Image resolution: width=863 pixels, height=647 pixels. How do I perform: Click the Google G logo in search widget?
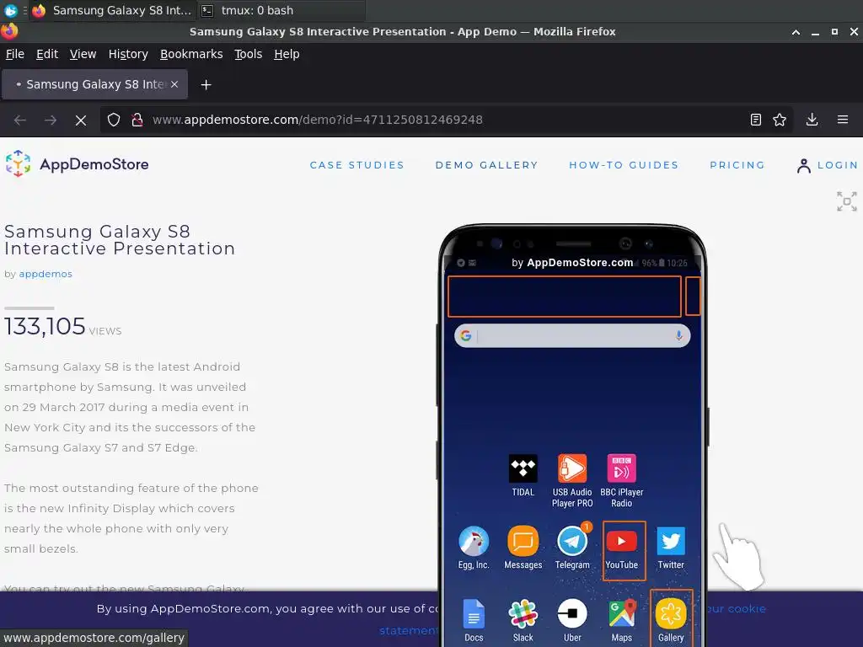(x=465, y=335)
